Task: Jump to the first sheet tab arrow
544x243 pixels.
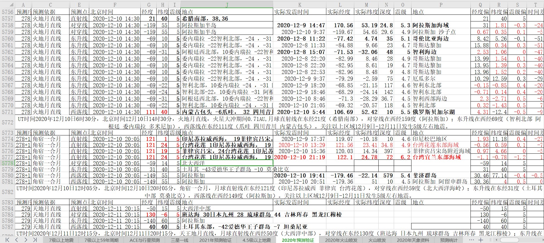Action: click(7, 240)
